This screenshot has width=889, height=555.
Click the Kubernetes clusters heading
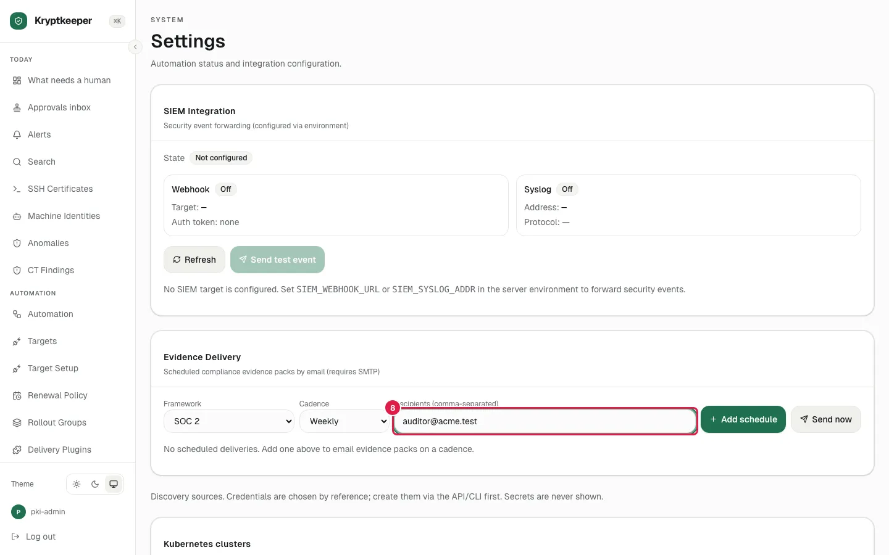207,544
